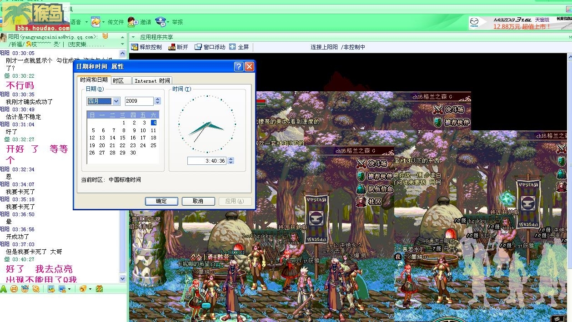Click the disconnect (断开) icon

[x=172, y=47]
